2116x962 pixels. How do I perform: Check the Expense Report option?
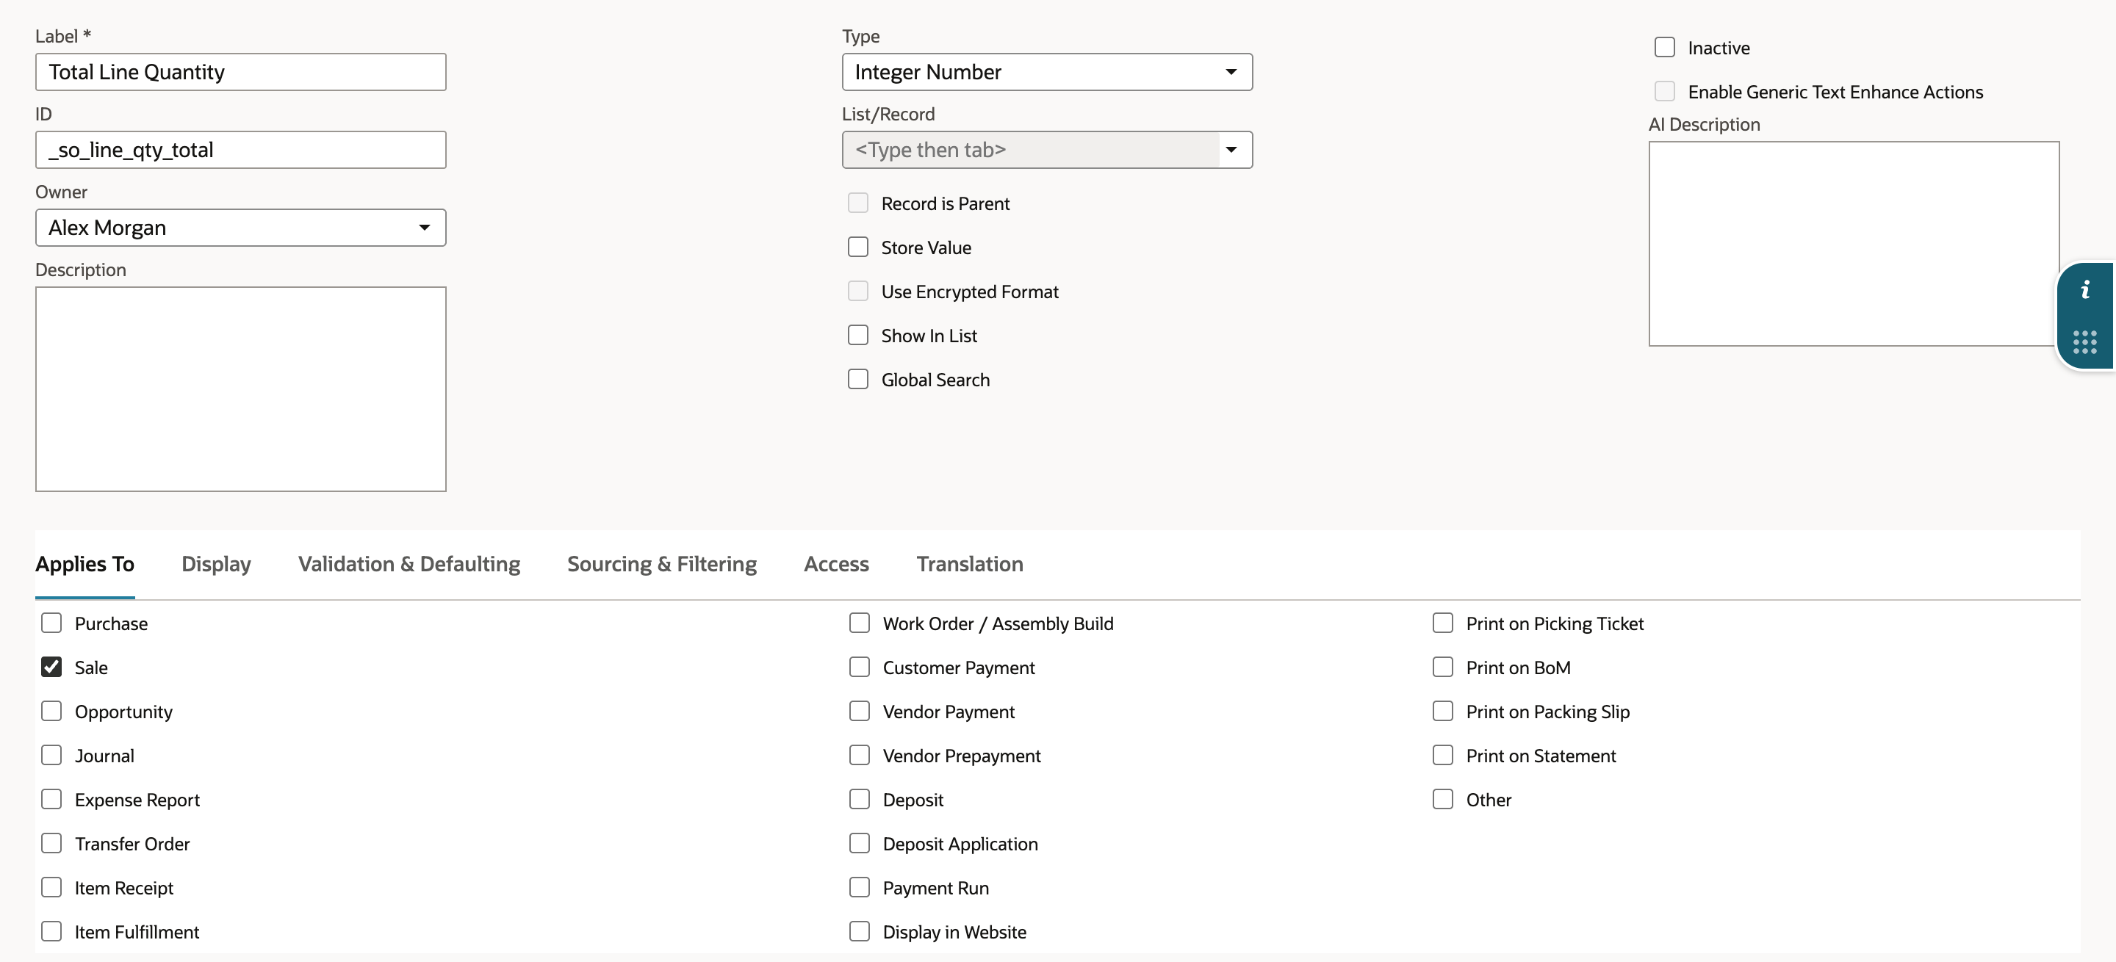click(51, 800)
